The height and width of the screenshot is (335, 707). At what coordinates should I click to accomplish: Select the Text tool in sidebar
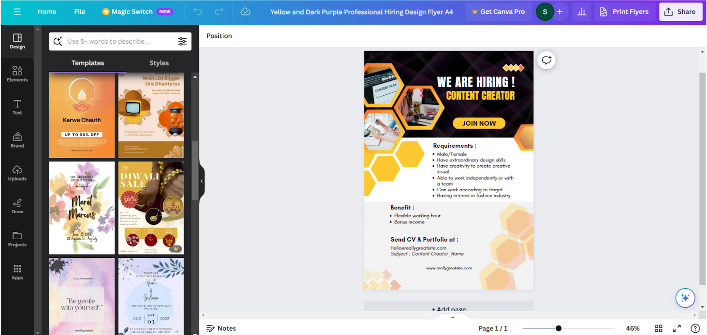[x=17, y=107]
